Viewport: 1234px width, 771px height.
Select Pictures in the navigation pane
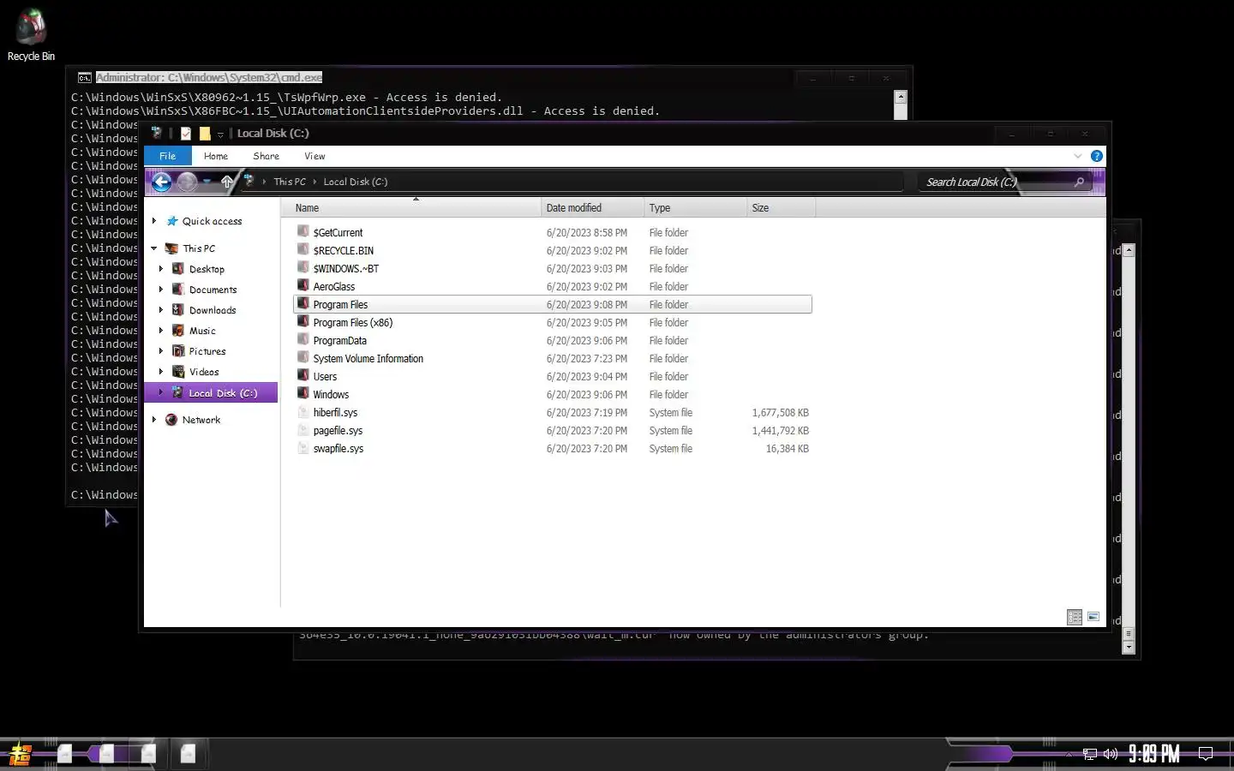(207, 351)
